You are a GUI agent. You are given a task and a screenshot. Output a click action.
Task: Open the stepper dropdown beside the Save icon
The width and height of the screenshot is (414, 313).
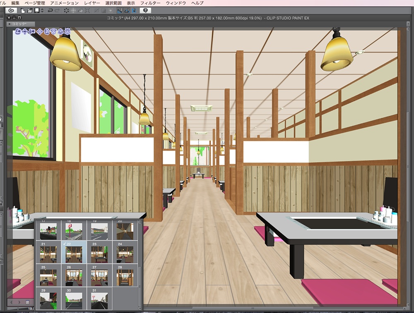[42, 12]
